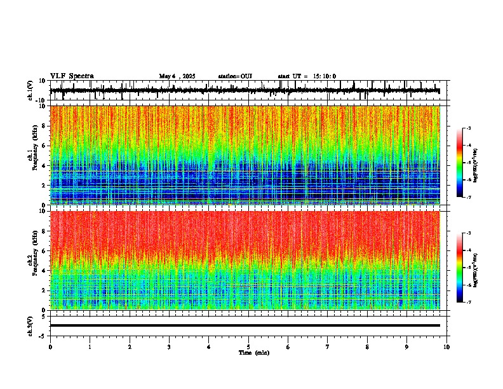Click the "9" tick on the Time axis
Image resolution: width=503 pixels, height=389 pixels.
(x=406, y=347)
